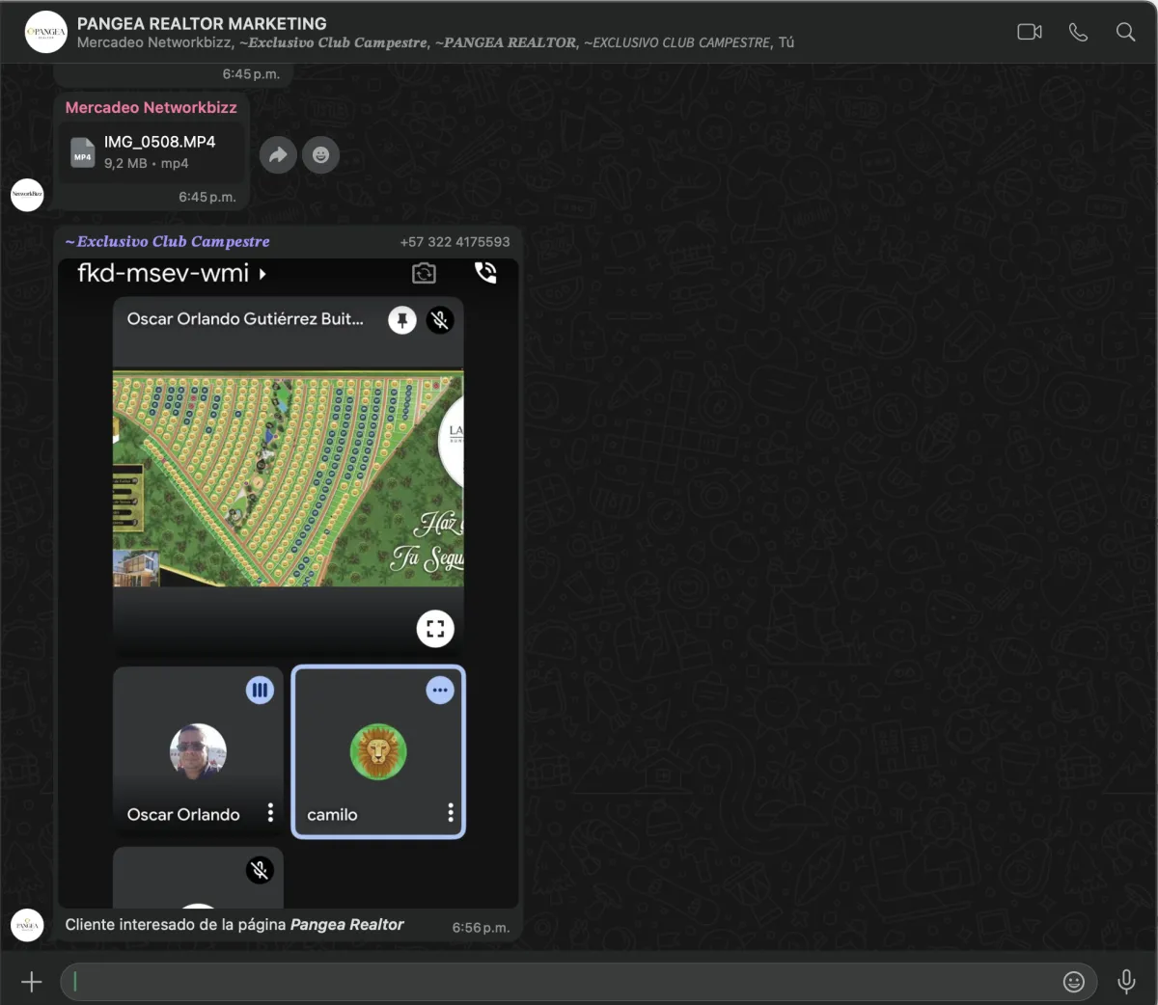Image resolution: width=1158 pixels, height=1005 pixels.
Task: Open the PANGEA REALTOR MARKETING group avatar
Action: tap(45, 32)
